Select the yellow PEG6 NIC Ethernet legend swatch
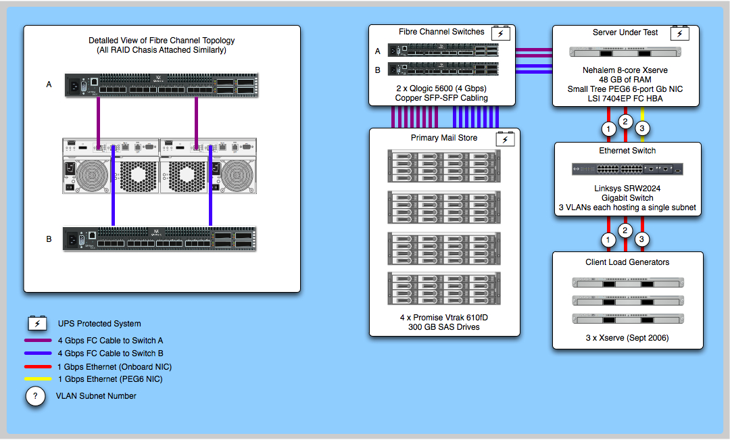730x440 pixels. 39,379
